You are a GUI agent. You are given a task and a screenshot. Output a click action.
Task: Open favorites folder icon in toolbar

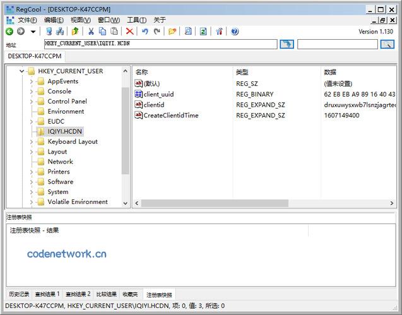point(172,32)
